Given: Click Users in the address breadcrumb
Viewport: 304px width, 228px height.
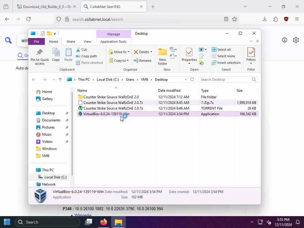Looking at the screenshot, I should tap(130, 80).
